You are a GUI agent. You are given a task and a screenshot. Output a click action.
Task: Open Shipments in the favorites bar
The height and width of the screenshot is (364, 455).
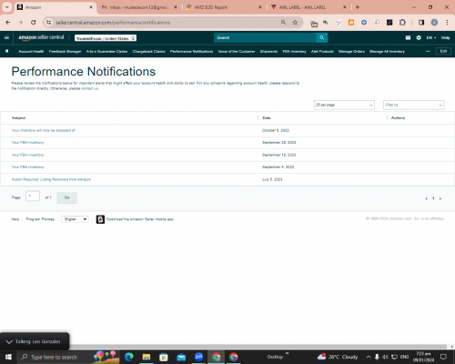point(268,51)
